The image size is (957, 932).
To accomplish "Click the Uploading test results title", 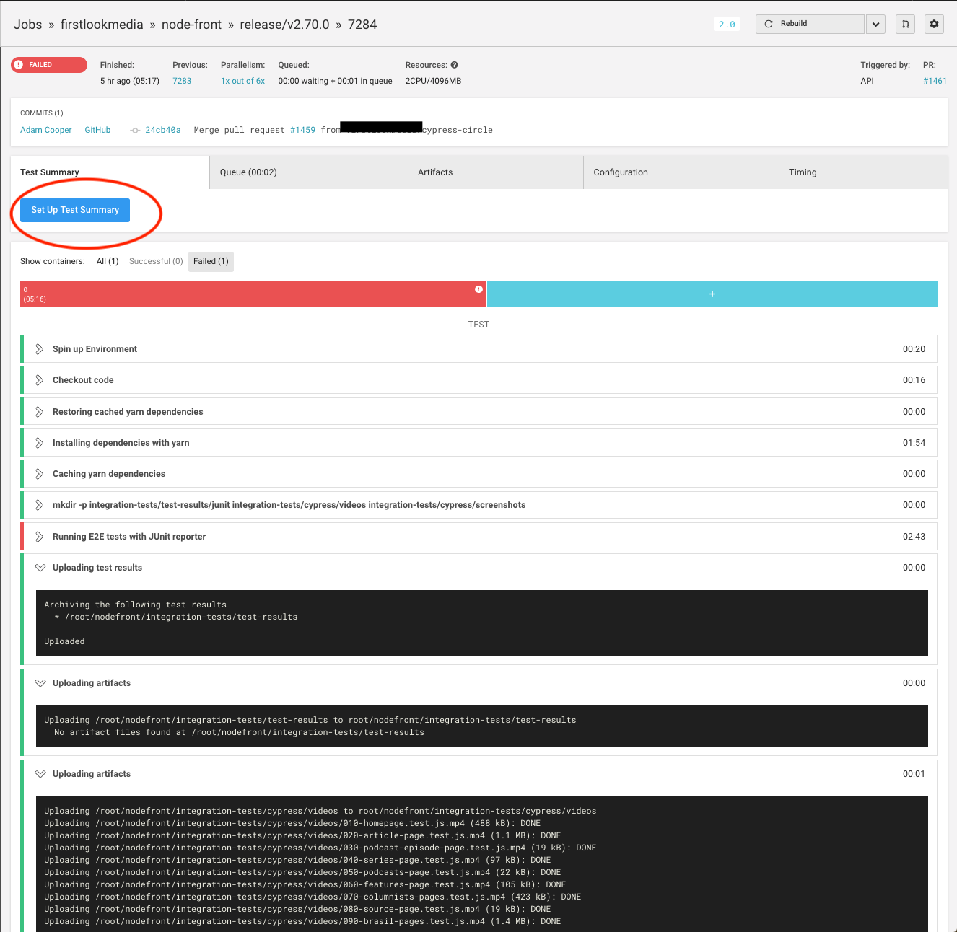I will click(x=97, y=568).
